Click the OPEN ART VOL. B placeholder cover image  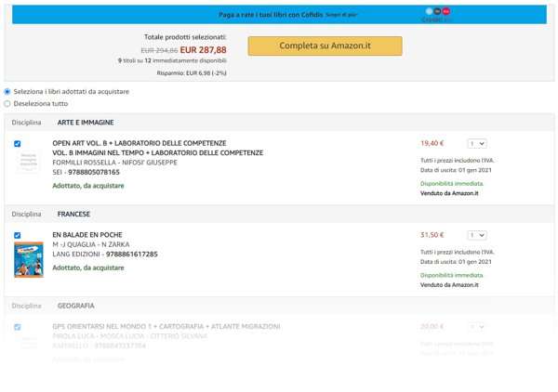pos(29,162)
